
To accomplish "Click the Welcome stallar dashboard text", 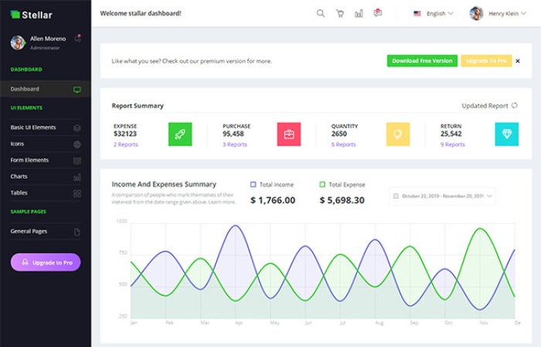I will tap(141, 13).
